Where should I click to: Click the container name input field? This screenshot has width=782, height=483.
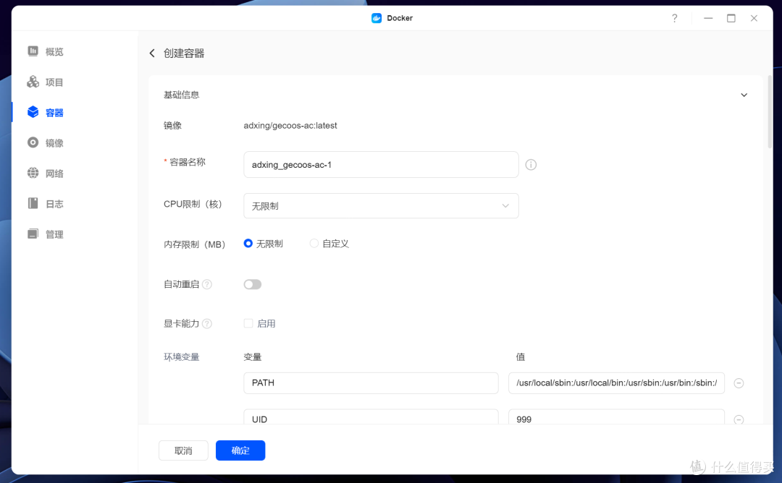(381, 165)
